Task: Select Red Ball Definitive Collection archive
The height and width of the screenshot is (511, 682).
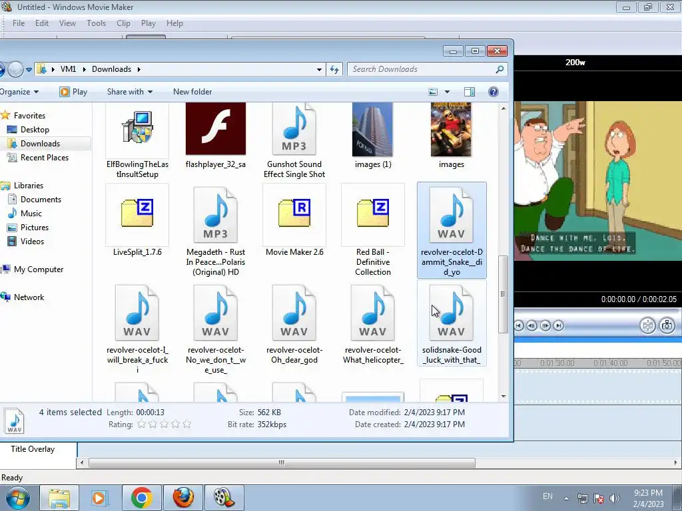Action: click(x=373, y=230)
